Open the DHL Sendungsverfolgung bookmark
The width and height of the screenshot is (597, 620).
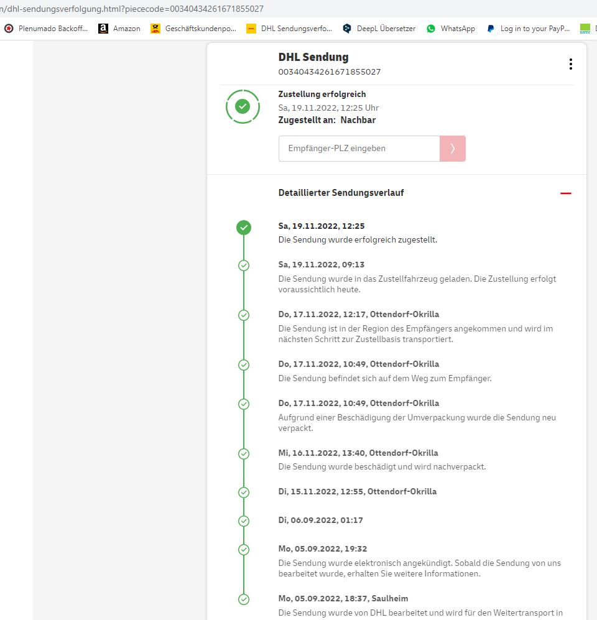coord(289,29)
